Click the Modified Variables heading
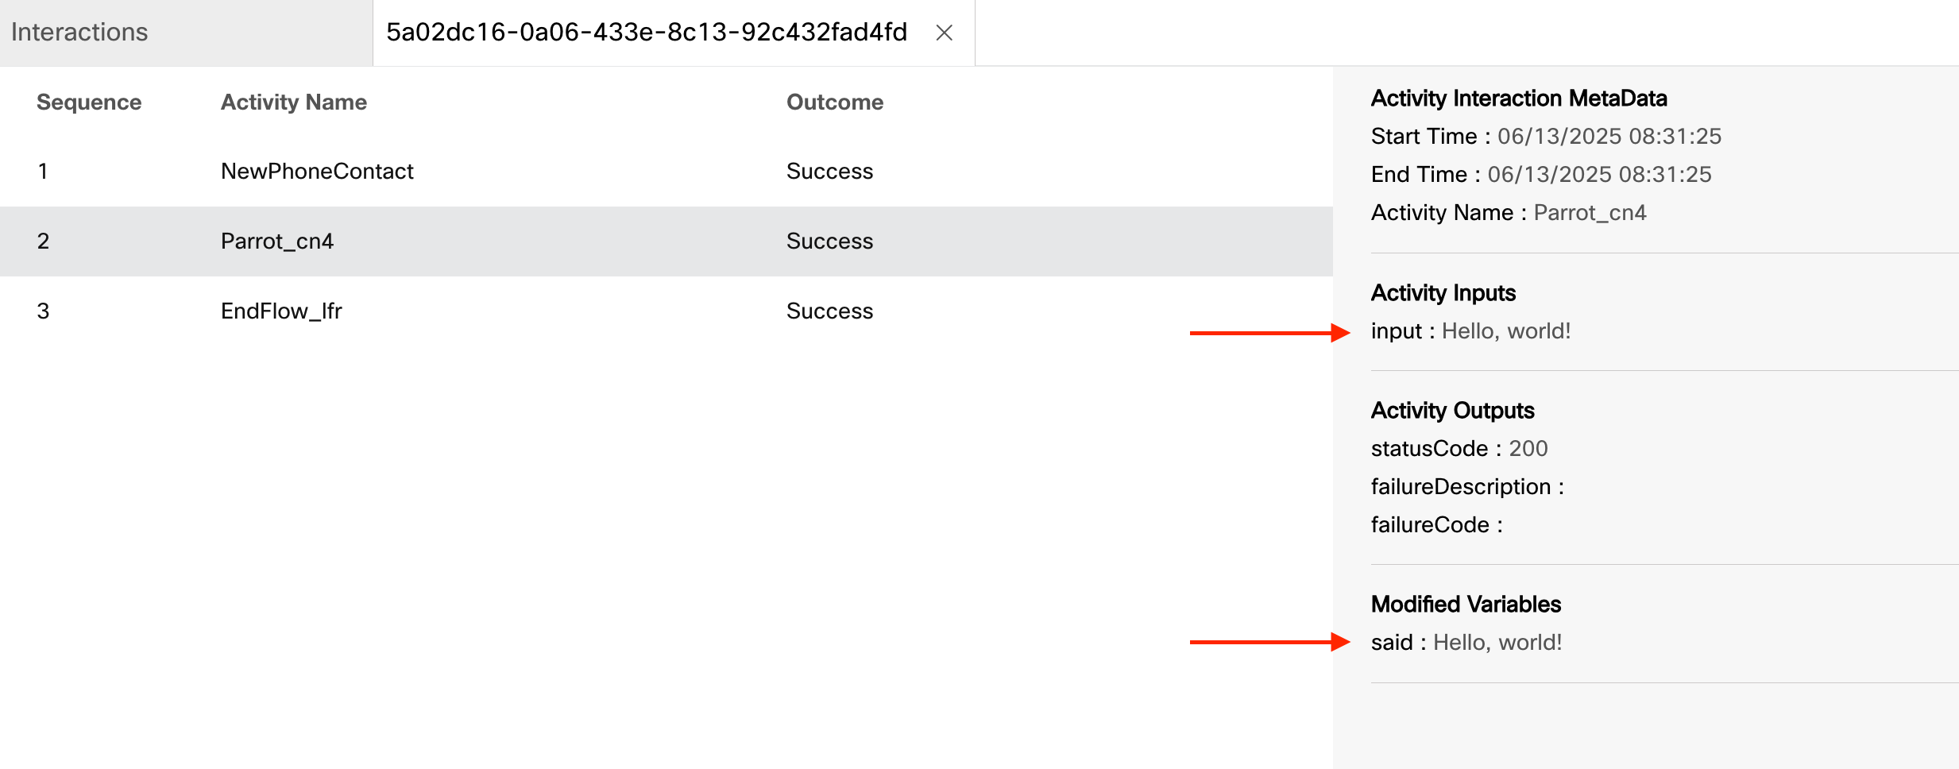 [1466, 605]
